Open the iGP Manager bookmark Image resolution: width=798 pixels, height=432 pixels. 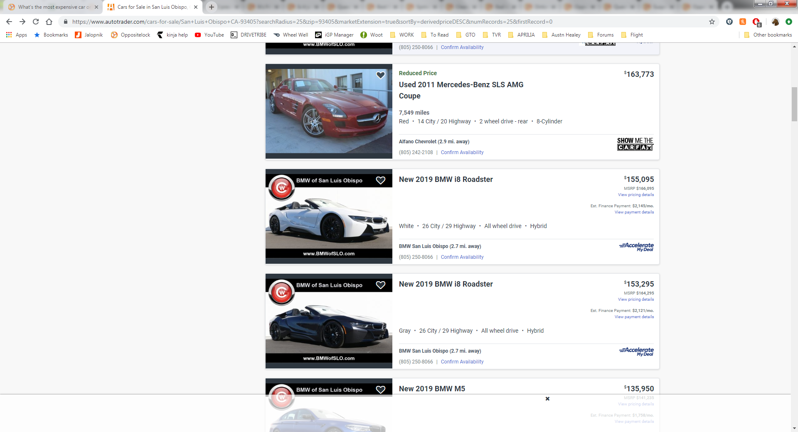coord(334,35)
